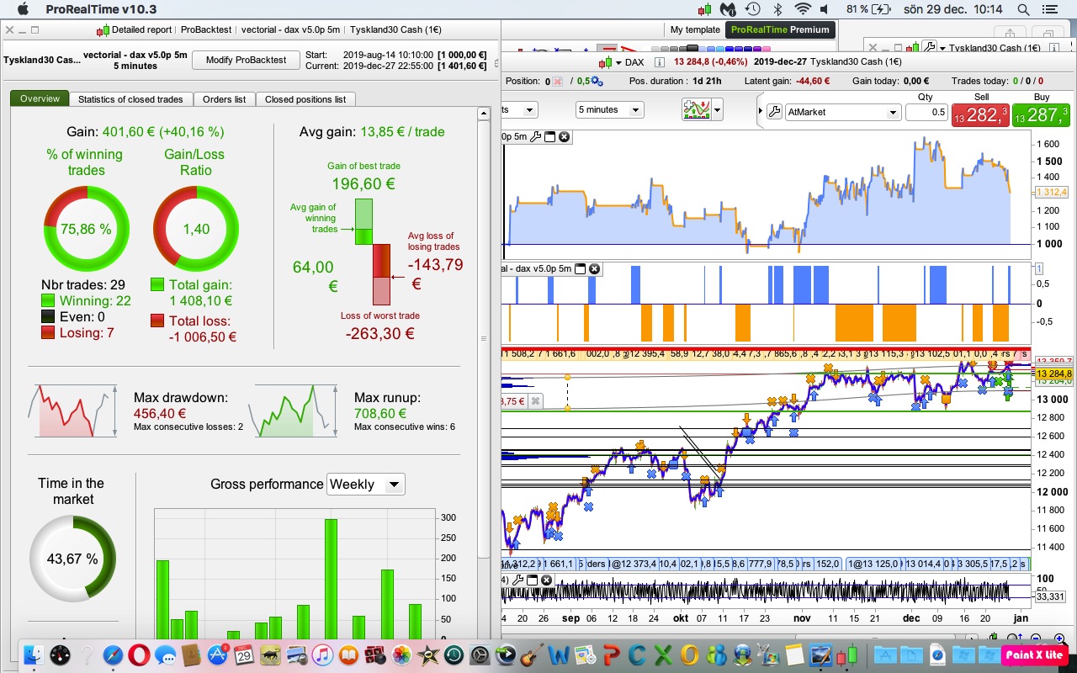The width and height of the screenshot is (1077, 673).
Task: Open the DAX instrument dropdown arrow
Action: pos(619,62)
